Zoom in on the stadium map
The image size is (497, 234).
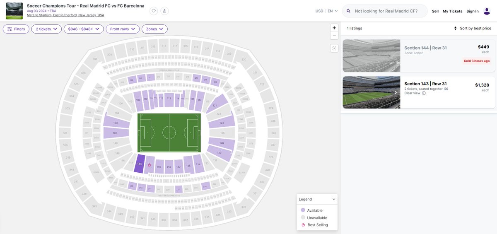click(x=334, y=28)
